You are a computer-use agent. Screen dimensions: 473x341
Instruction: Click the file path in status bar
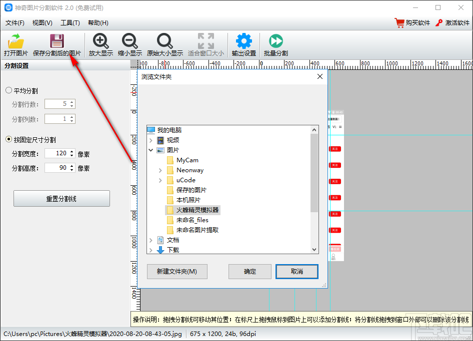pyautogui.click(x=92, y=334)
